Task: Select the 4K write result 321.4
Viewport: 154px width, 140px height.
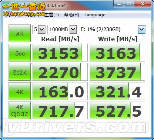Action: 117,91
